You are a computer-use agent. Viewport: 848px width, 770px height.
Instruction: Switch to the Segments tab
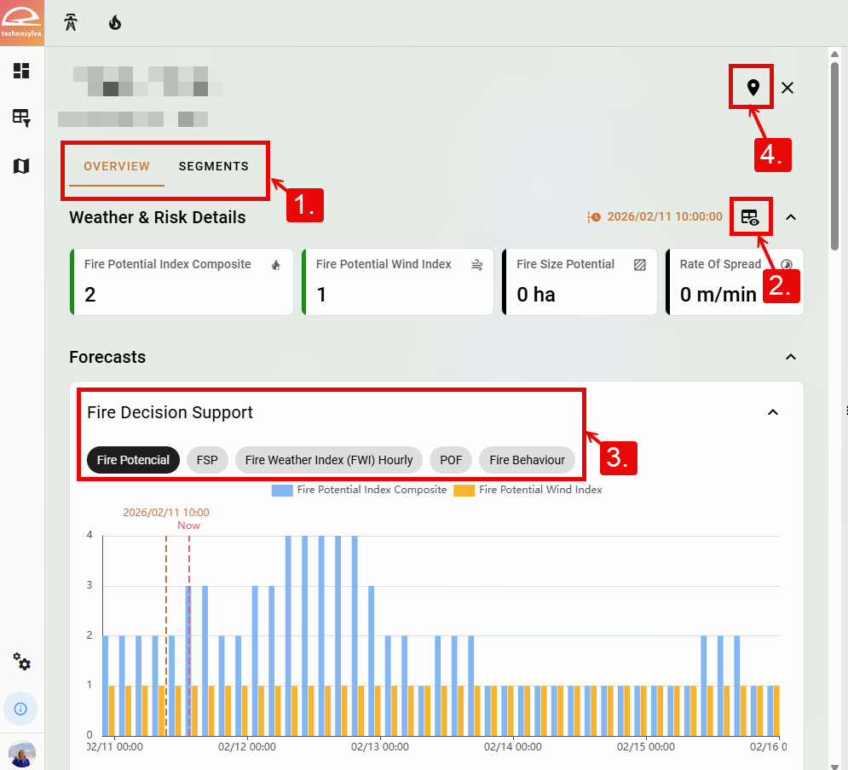tap(213, 166)
